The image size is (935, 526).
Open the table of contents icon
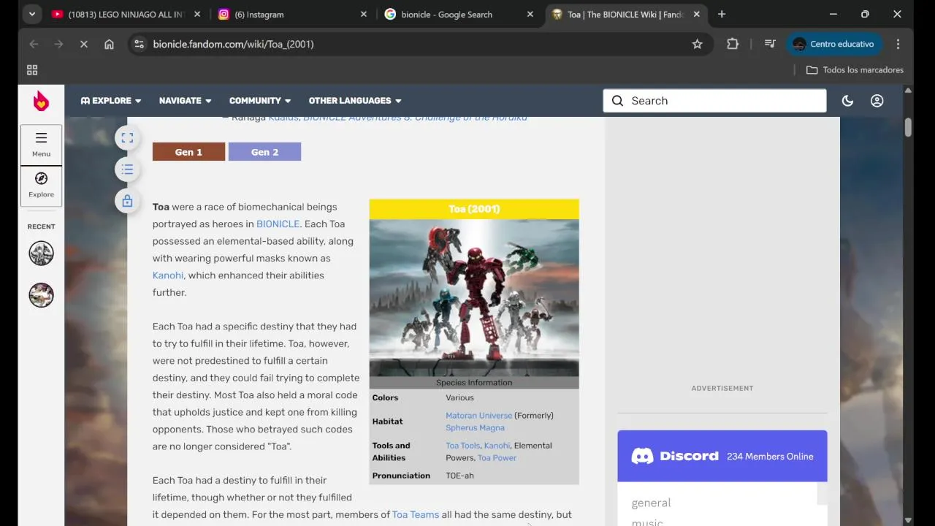tap(127, 169)
